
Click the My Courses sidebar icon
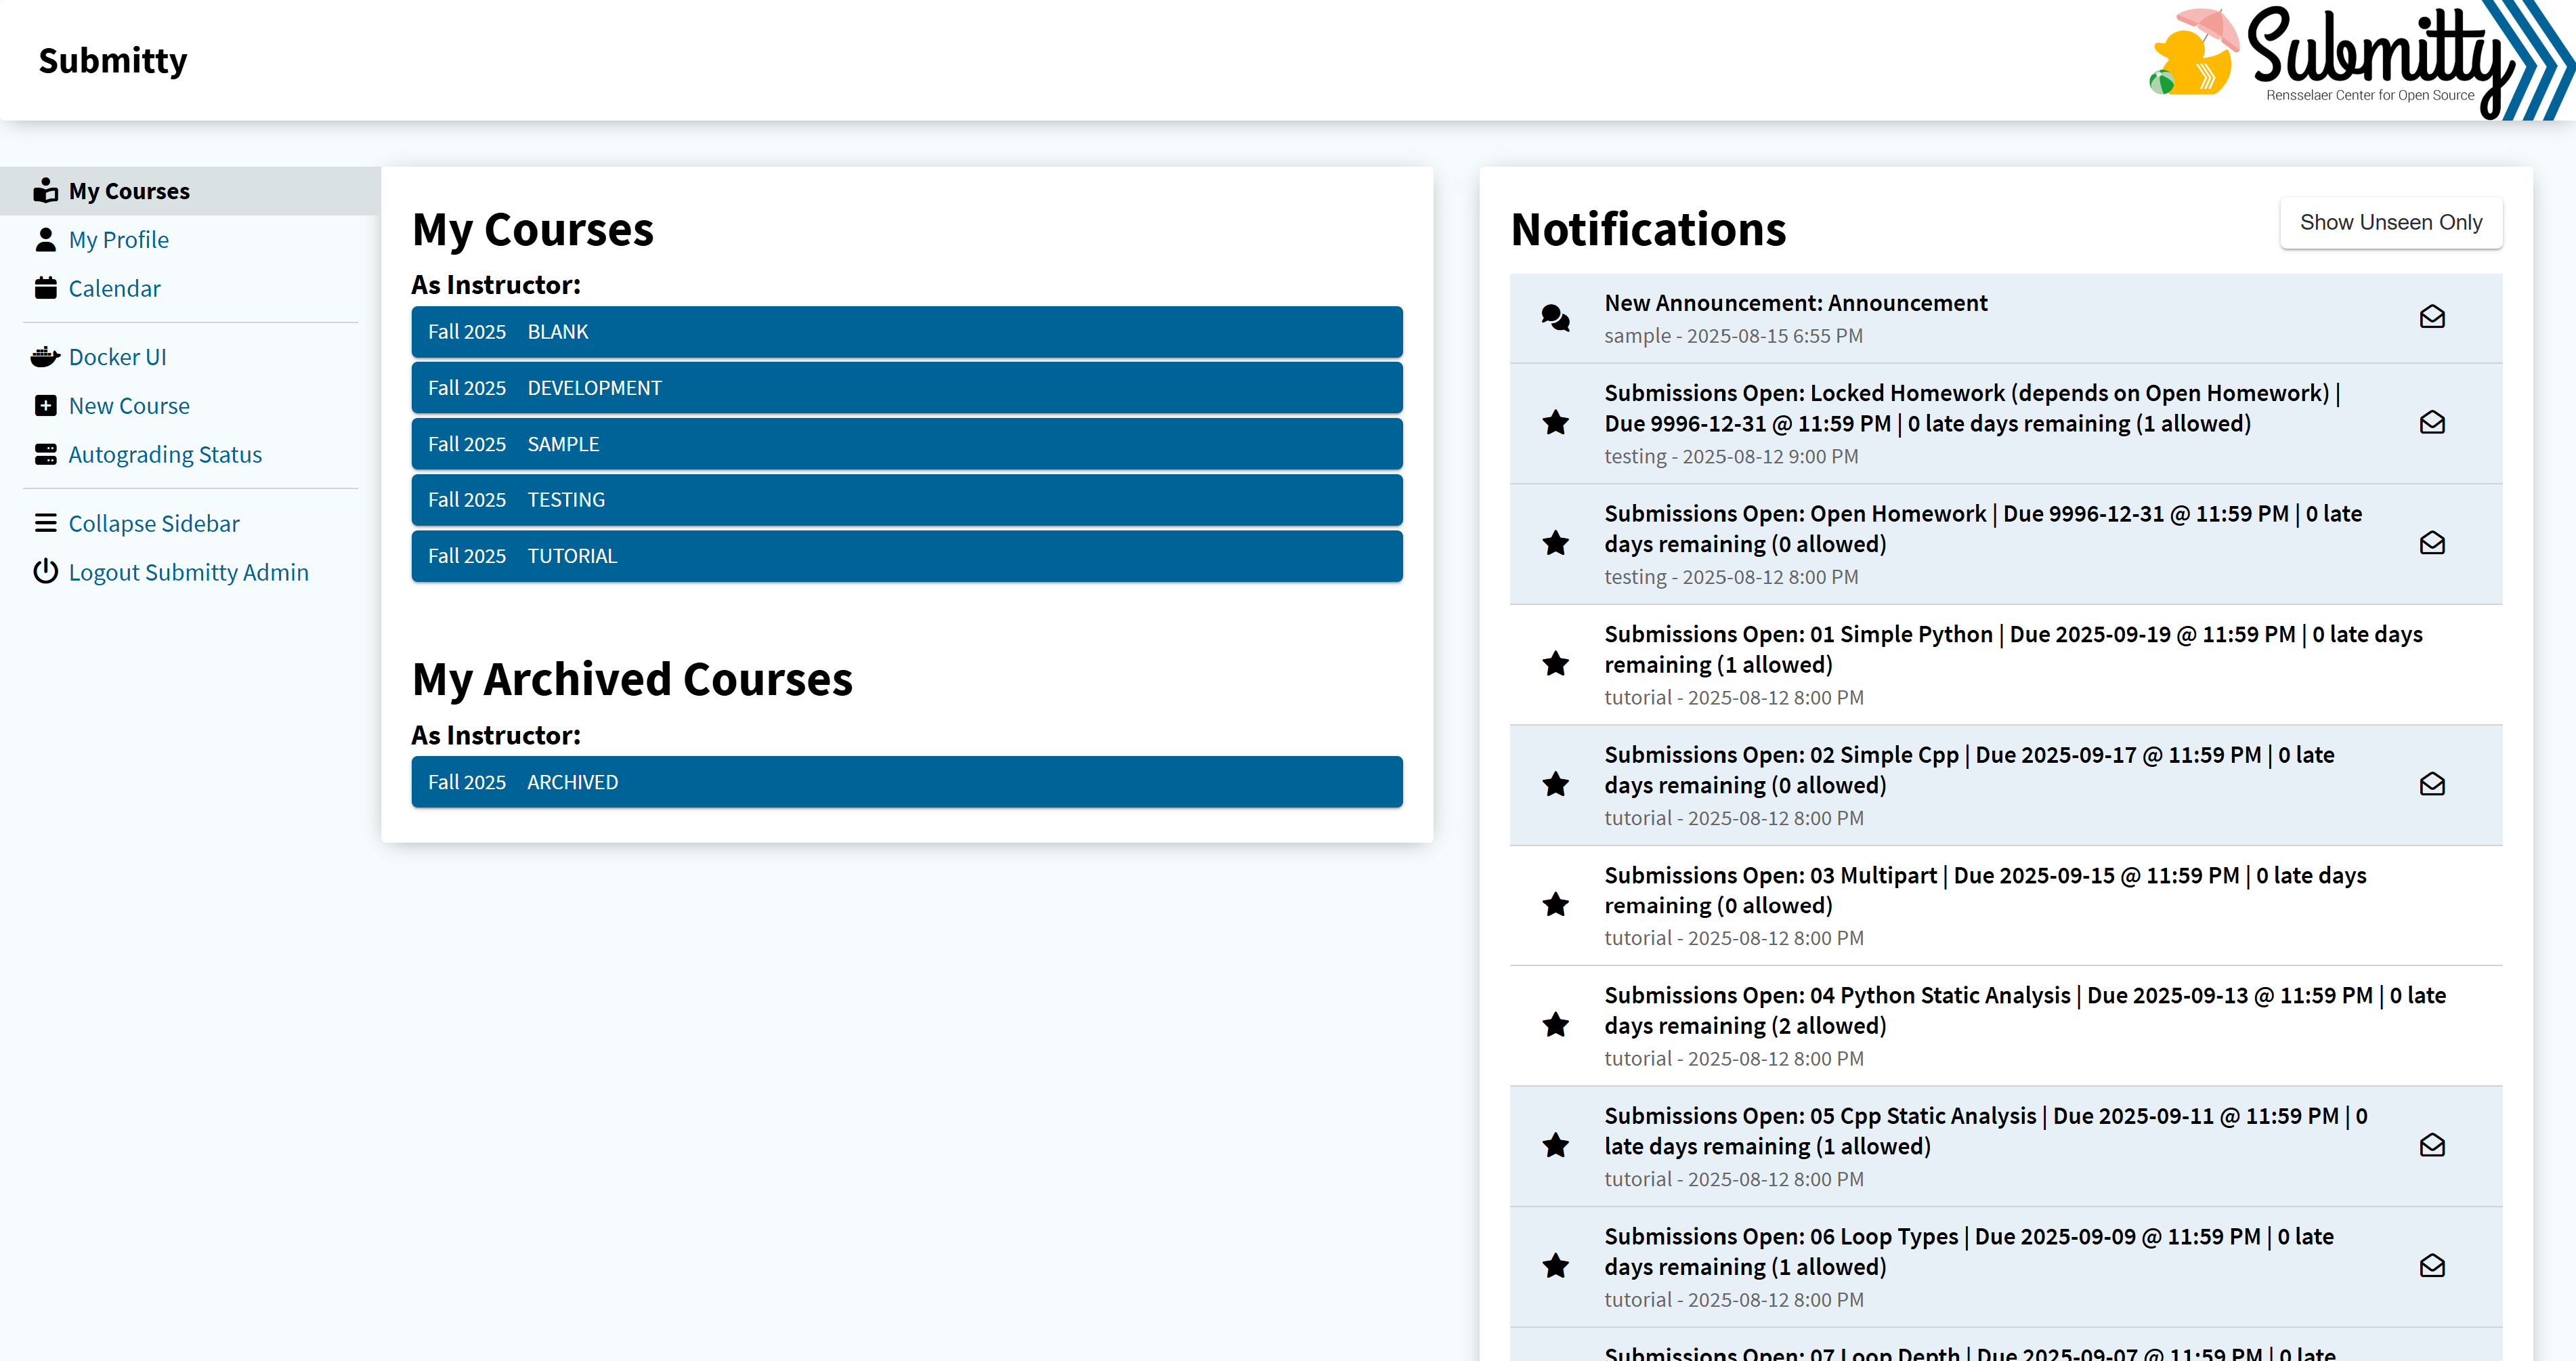click(45, 190)
